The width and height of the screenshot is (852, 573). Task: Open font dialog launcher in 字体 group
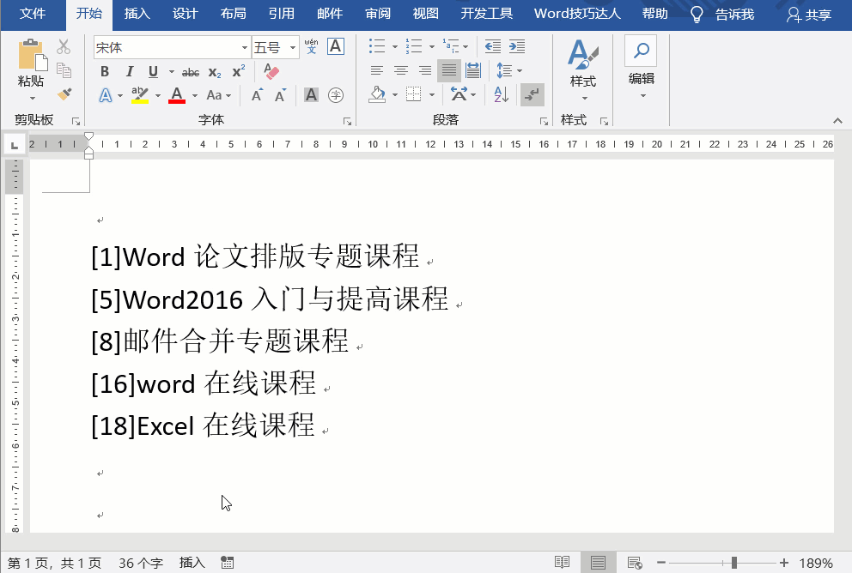tap(347, 122)
